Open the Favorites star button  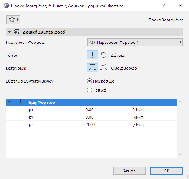pyautogui.click(x=13, y=20)
